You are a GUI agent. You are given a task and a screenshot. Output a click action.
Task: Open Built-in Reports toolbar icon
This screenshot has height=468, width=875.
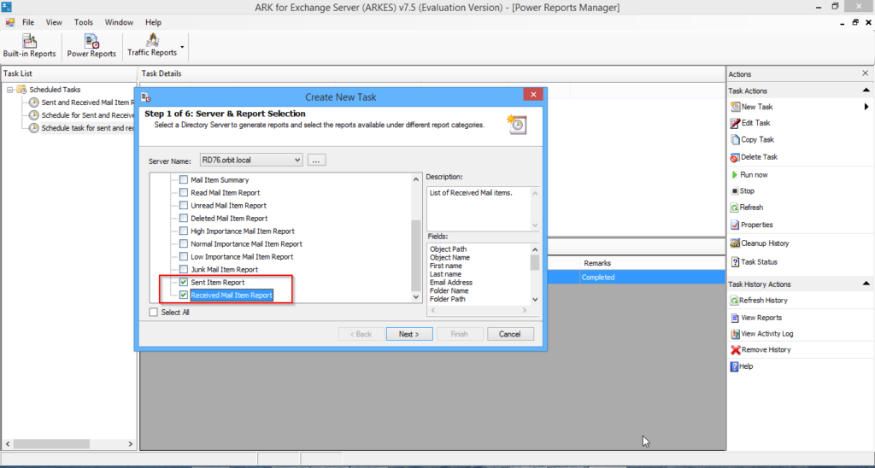[x=29, y=41]
